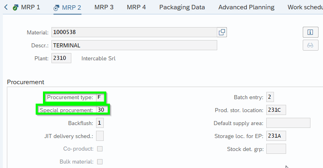Select the MRP 4 tab
Screen dimensions: 323x168
(x=136, y=7)
